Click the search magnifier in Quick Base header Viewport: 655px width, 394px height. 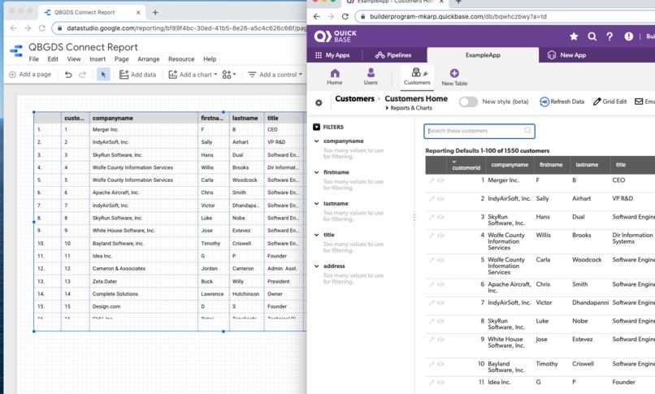(592, 37)
